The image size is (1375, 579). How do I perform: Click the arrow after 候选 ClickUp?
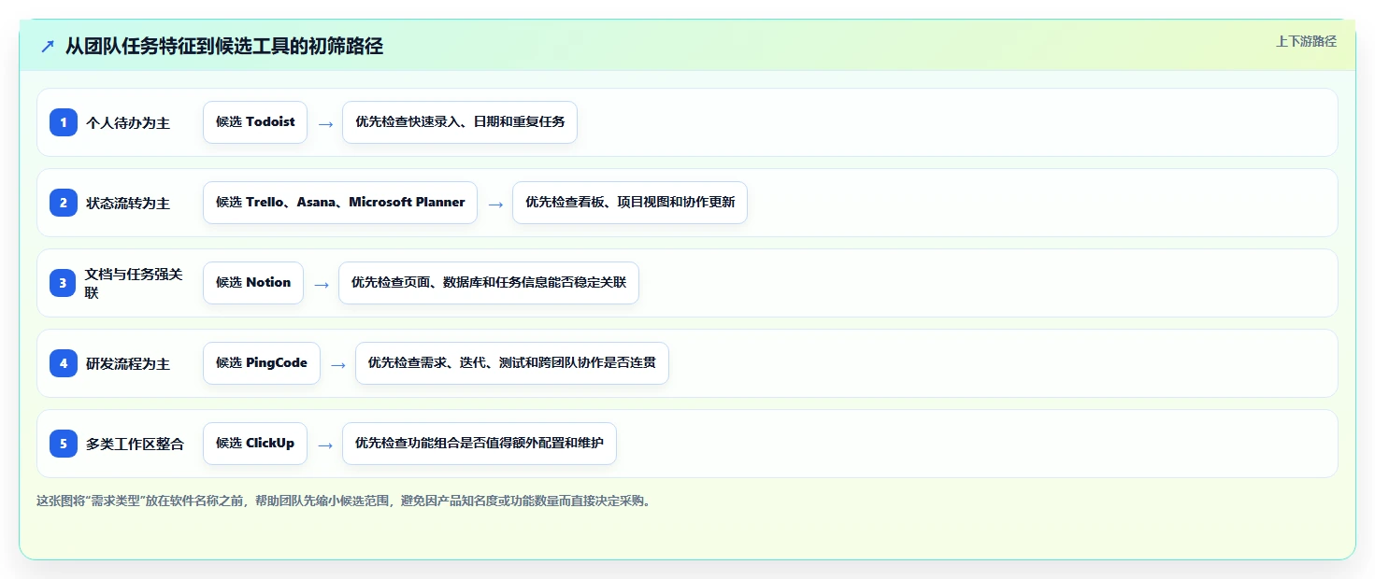(325, 445)
